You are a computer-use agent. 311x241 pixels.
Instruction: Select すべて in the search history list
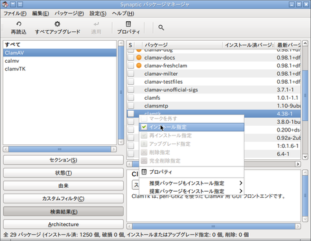click(60, 45)
